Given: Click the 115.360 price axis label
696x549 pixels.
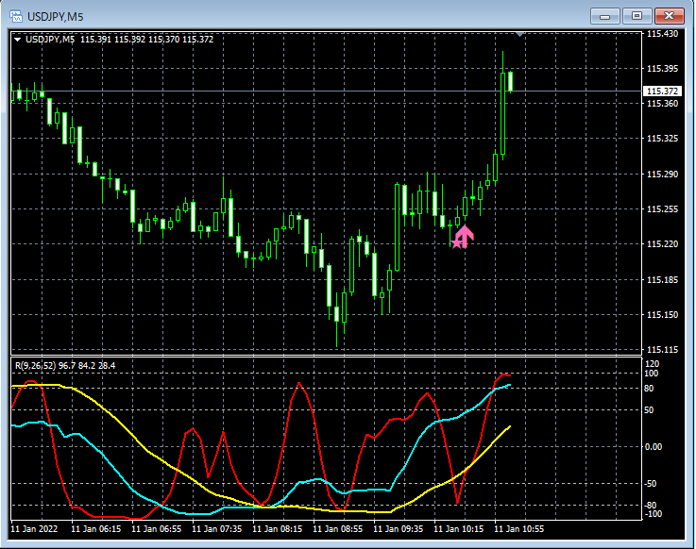Looking at the screenshot, I should click(x=662, y=104).
